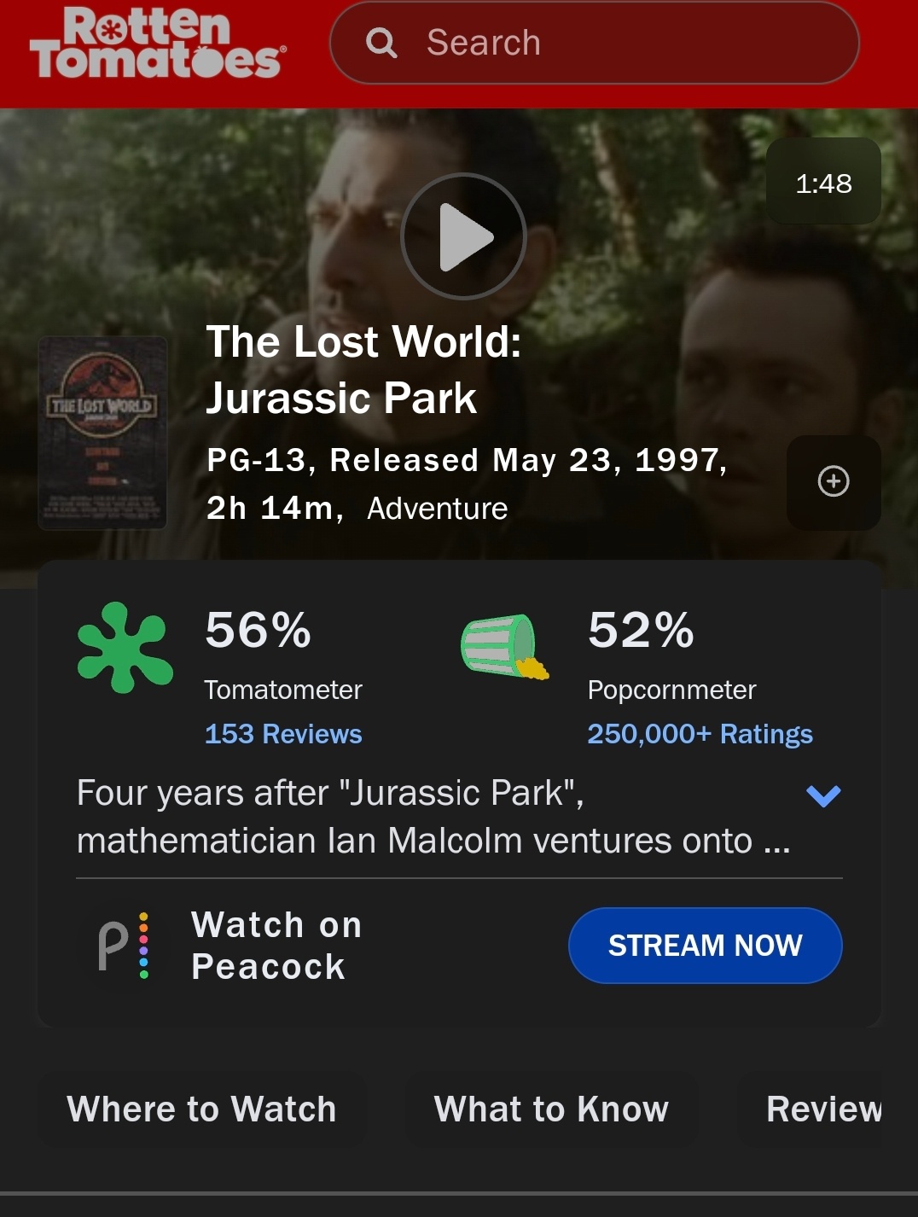Click the 1:48 trailer duration badge
The width and height of the screenshot is (918, 1217).
(823, 183)
